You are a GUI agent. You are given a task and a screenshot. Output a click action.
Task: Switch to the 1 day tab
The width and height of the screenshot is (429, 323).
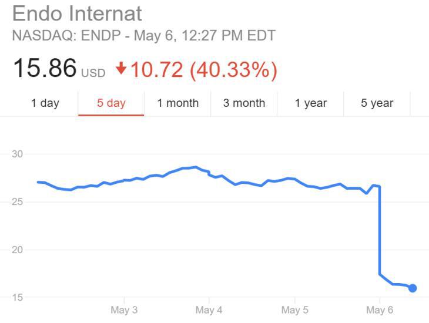click(45, 103)
